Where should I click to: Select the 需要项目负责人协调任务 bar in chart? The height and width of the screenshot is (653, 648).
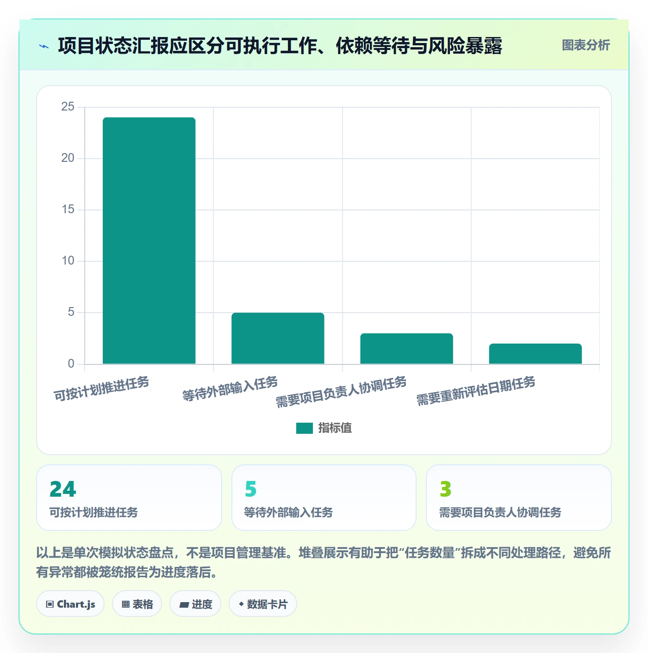click(406, 349)
